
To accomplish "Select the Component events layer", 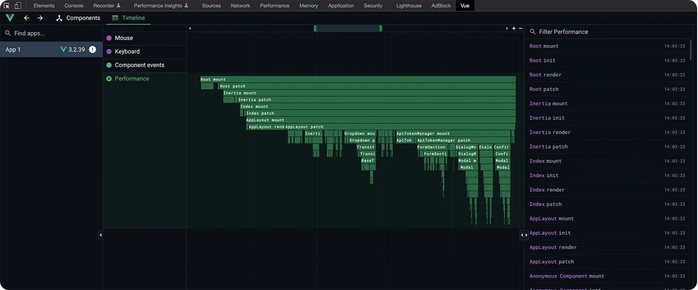I will [144, 65].
